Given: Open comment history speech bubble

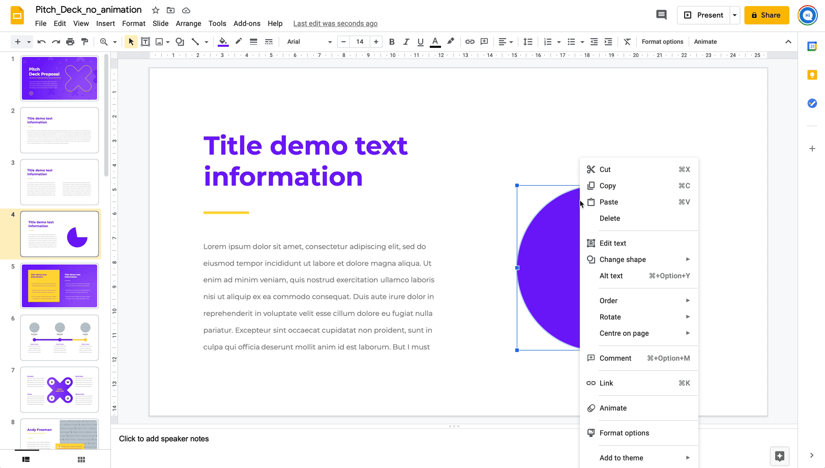Looking at the screenshot, I should click(661, 15).
